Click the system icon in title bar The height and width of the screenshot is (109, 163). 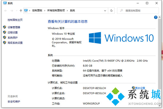tap(5, 3)
